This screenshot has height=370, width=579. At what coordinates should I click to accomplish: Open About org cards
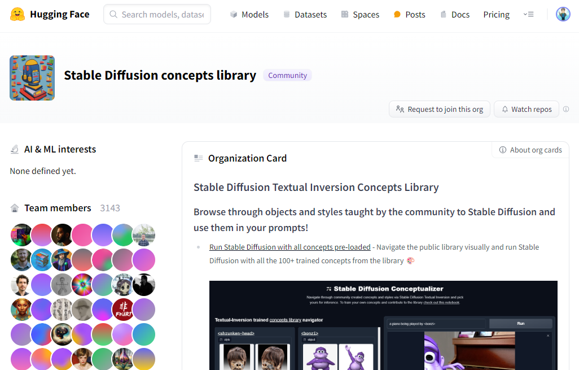530,150
